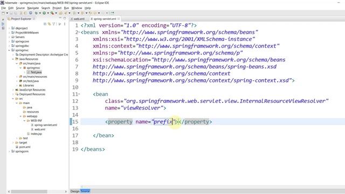
Task: Click the New file toolbar icon
Action: click(x=3, y=13)
